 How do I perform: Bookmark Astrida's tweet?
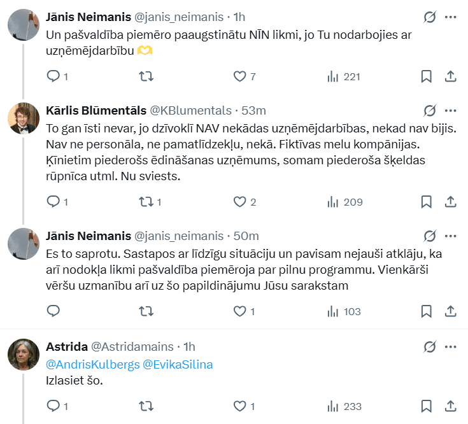coord(427,406)
